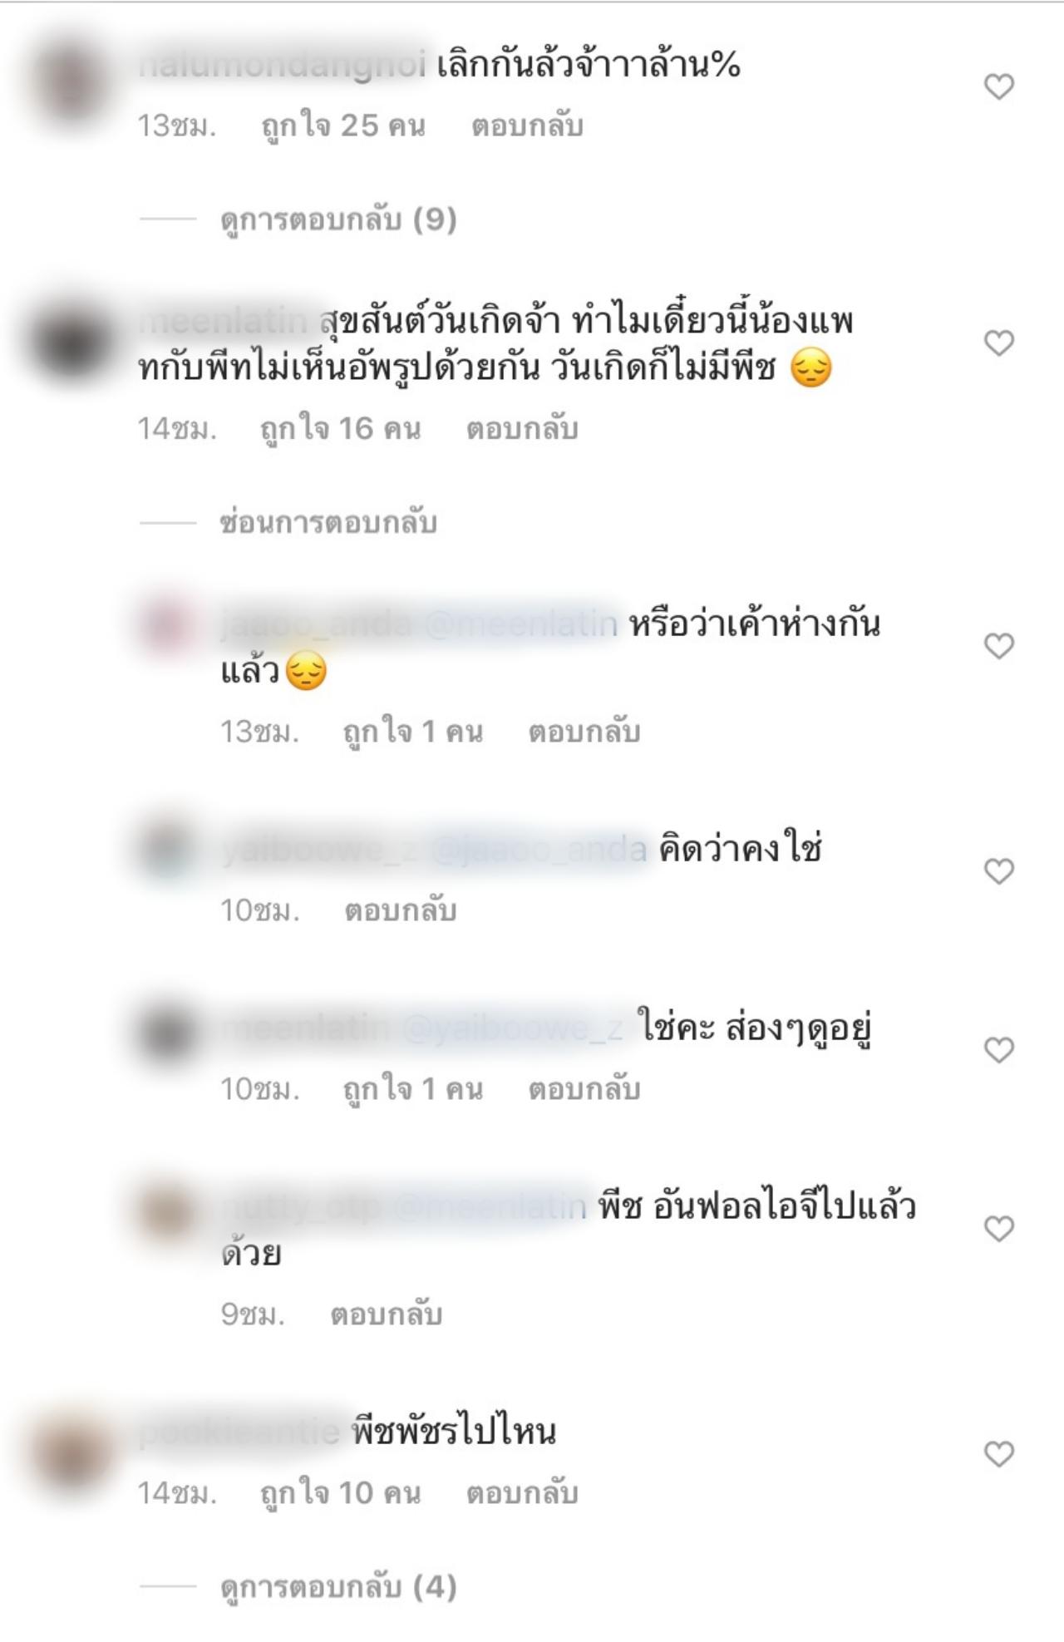The width and height of the screenshot is (1064, 1642).
Task: Reply to the 9ชม. comment
Action: (387, 1315)
